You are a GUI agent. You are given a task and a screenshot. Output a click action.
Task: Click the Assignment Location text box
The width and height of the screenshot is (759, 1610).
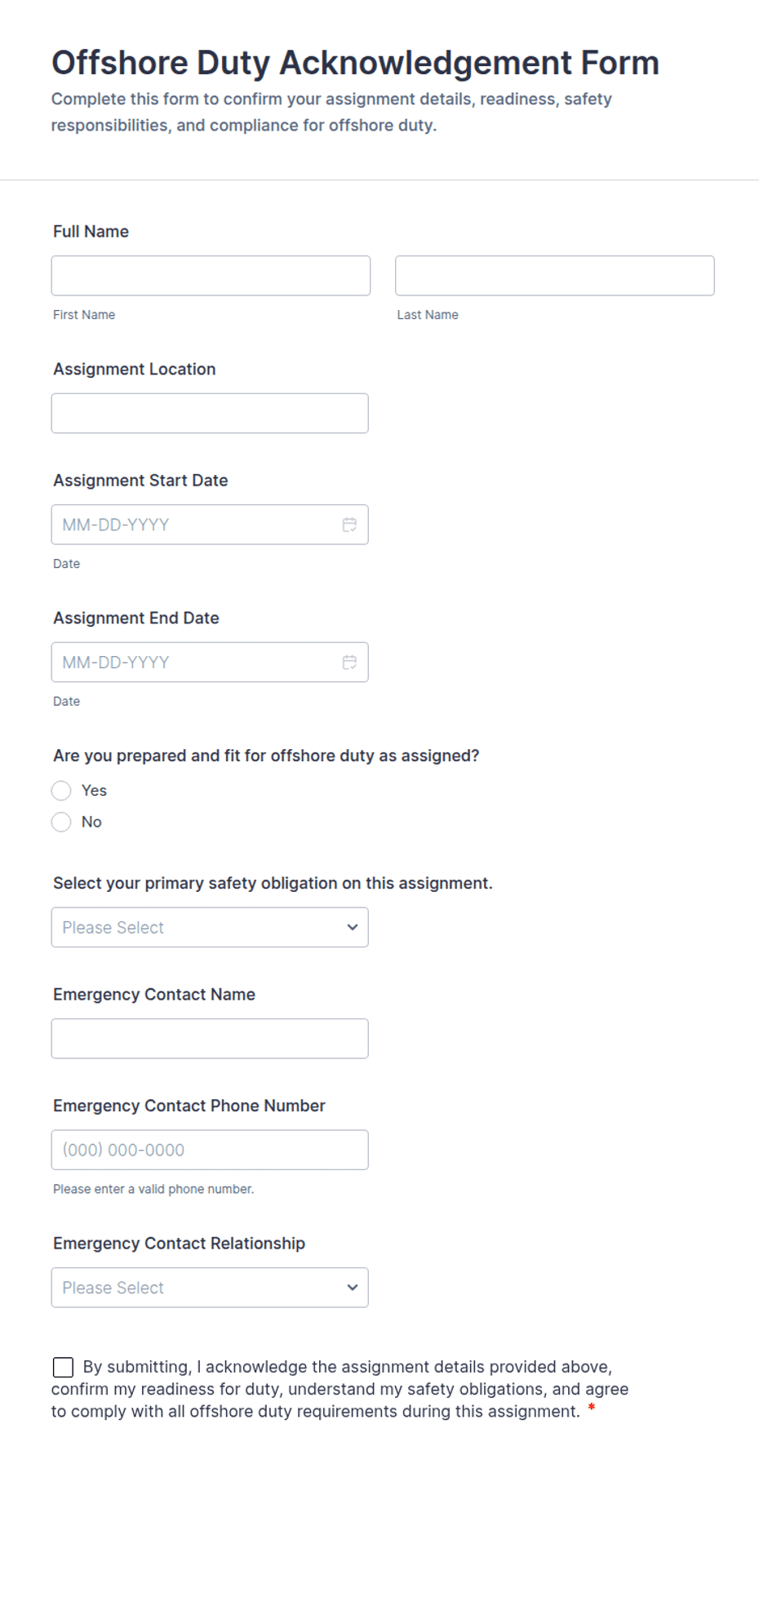pos(210,414)
